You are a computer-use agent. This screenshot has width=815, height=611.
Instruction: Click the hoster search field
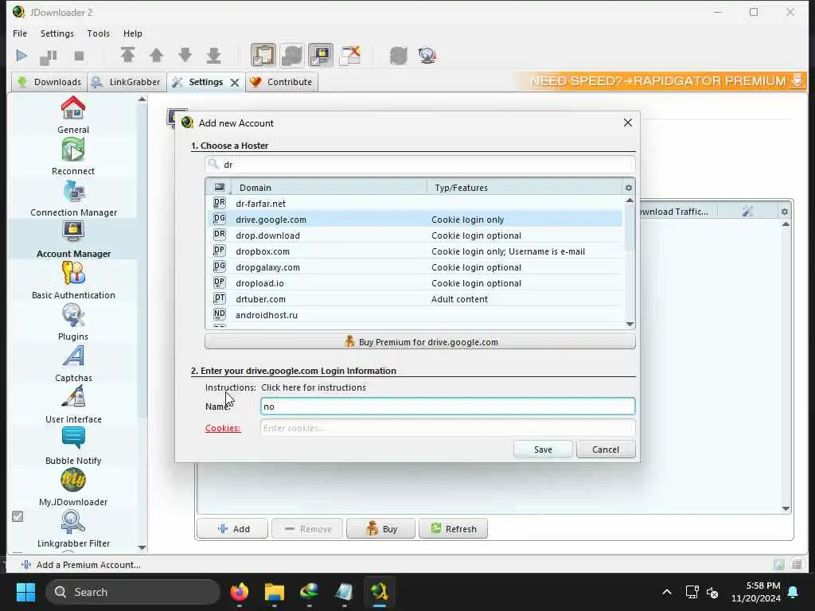tap(420, 165)
